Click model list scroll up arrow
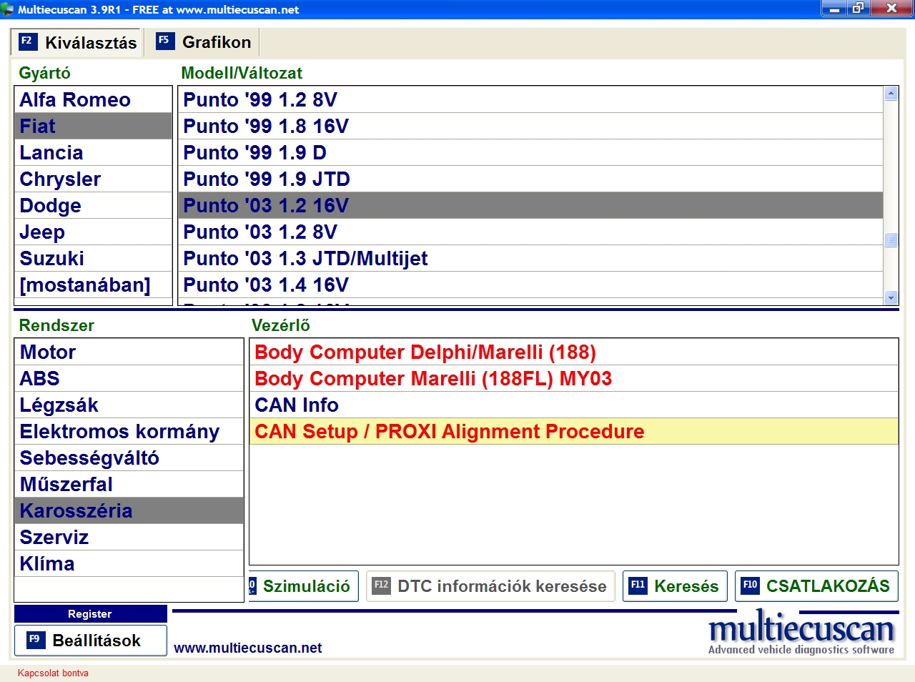The height and width of the screenshot is (682, 915). 891,94
